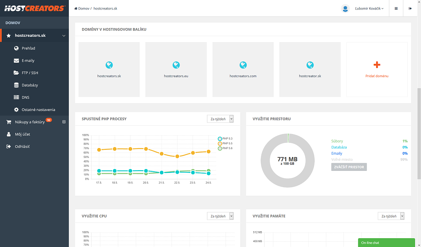The image size is (421, 247).
Task: Click the user avatar icon in header
Action: [x=345, y=8]
